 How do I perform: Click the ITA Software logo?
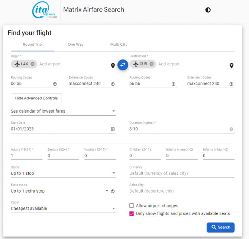pos(45,10)
